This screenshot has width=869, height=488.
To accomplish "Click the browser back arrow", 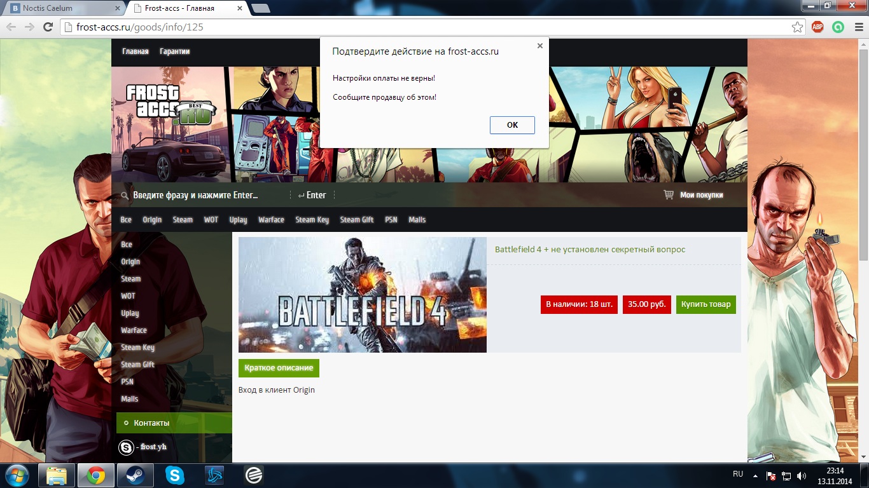I will 12,27.
